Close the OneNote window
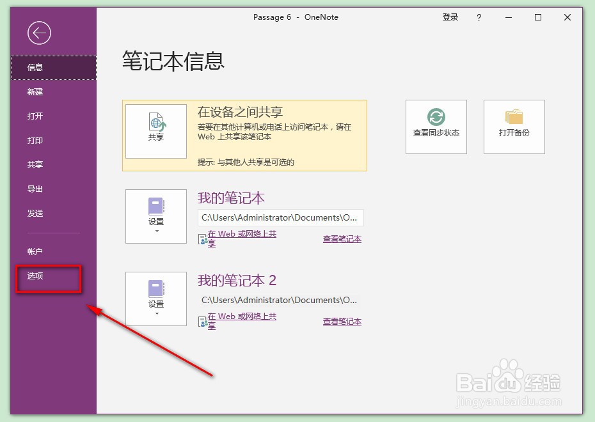Image resolution: width=595 pixels, height=422 pixels. point(567,17)
